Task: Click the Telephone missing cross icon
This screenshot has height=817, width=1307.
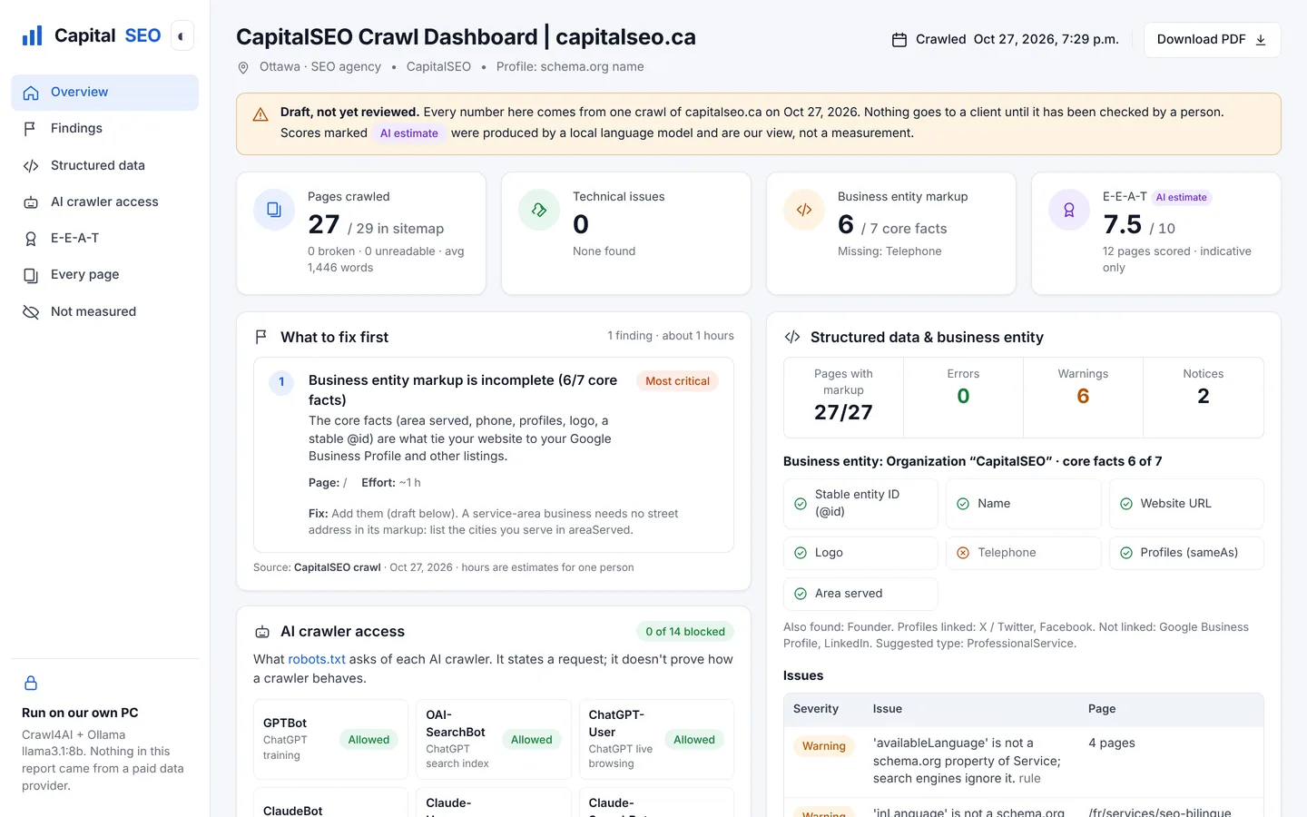Action: 963,553
